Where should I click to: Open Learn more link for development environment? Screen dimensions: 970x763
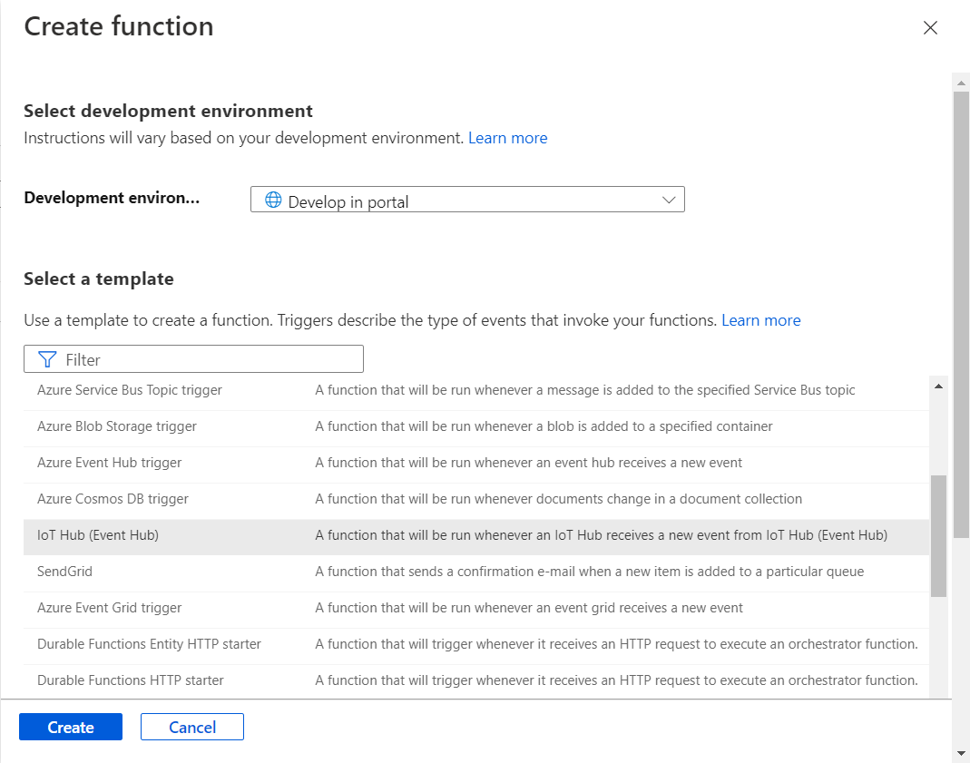tap(507, 138)
